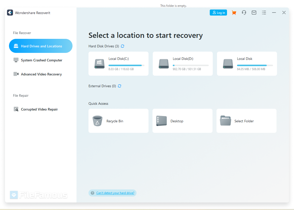Open the headset support icon
The image size is (294, 210).
click(x=244, y=13)
